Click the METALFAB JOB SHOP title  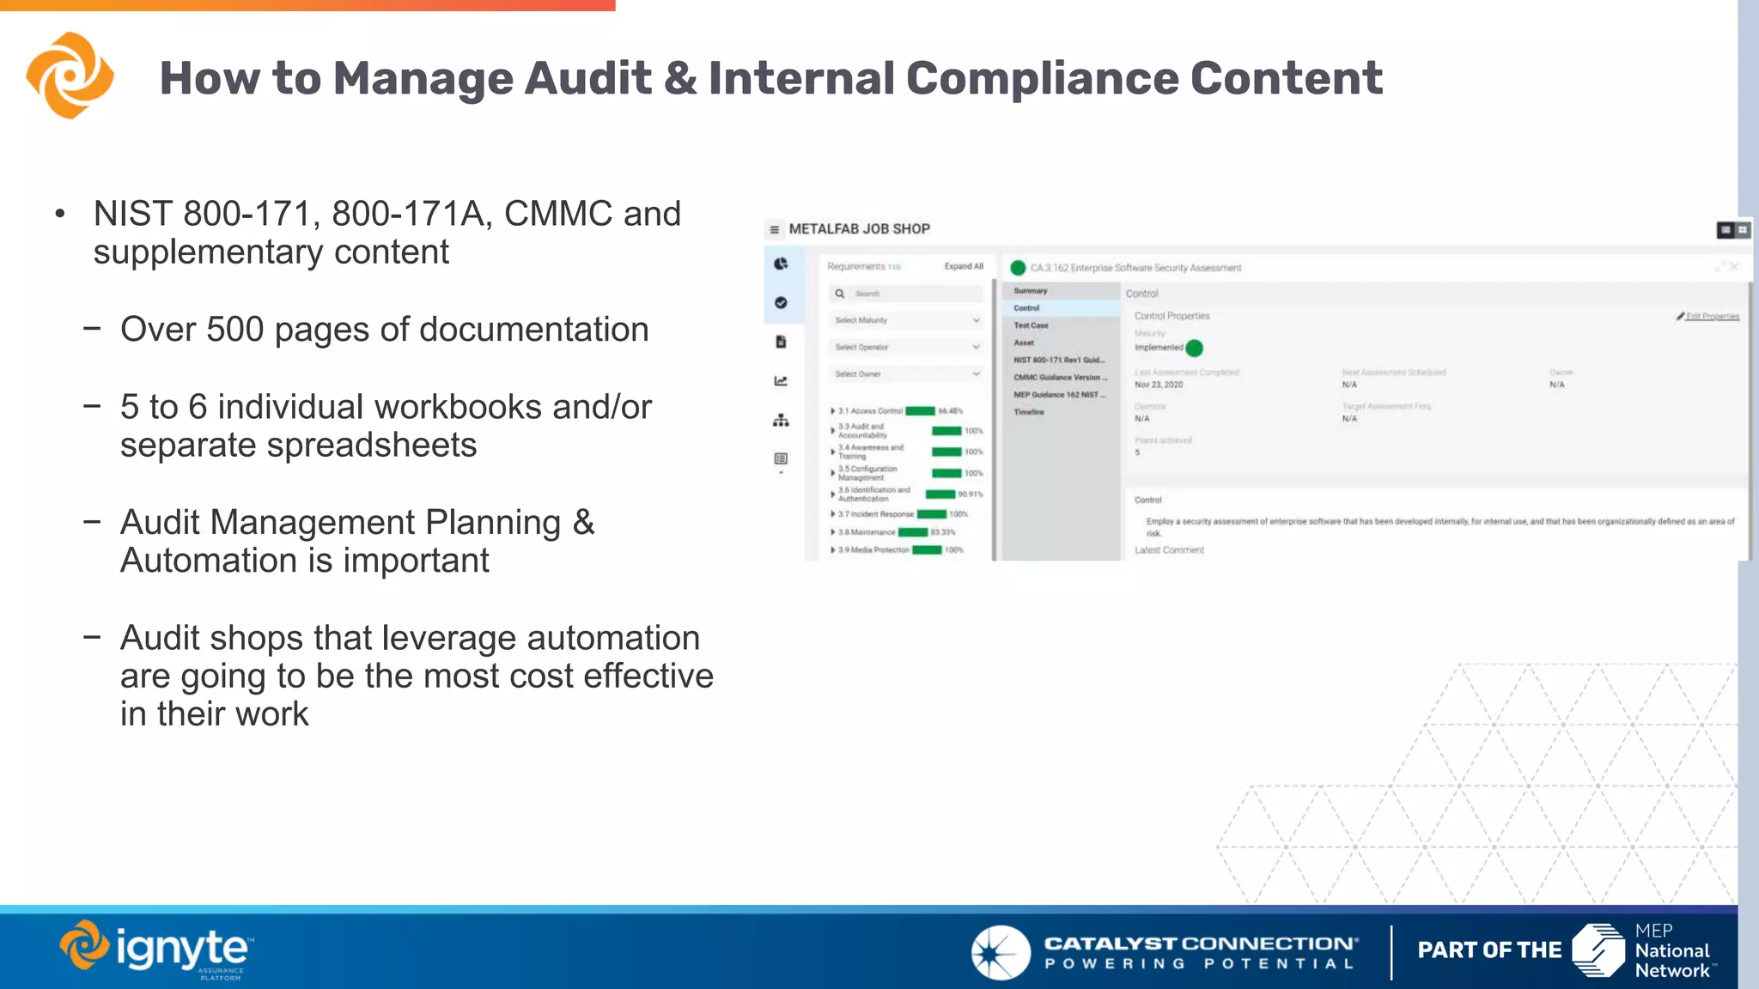click(860, 229)
